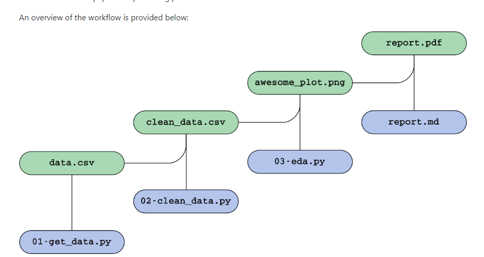The height and width of the screenshot is (257, 484).
Task: Click the horizontal connector leaving awesome_plot.png
Action: (x=375, y=82)
